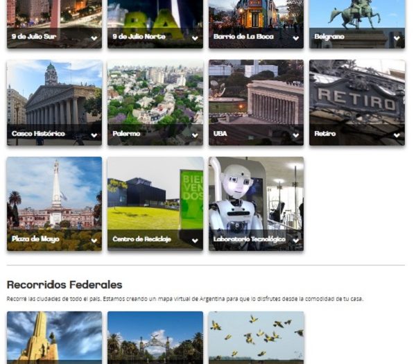This screenshot has width=416, height=364.
Task: Expand the 9 de Julio Sur chevron
Action: pos(94,38)
